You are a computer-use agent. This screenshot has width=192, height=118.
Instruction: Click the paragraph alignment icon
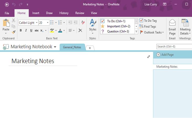(70, 30)
